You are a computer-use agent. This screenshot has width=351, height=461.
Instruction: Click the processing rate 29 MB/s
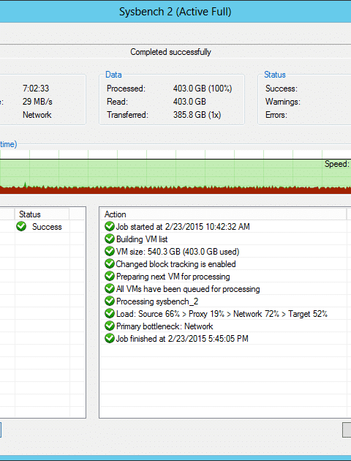(37, 102)
